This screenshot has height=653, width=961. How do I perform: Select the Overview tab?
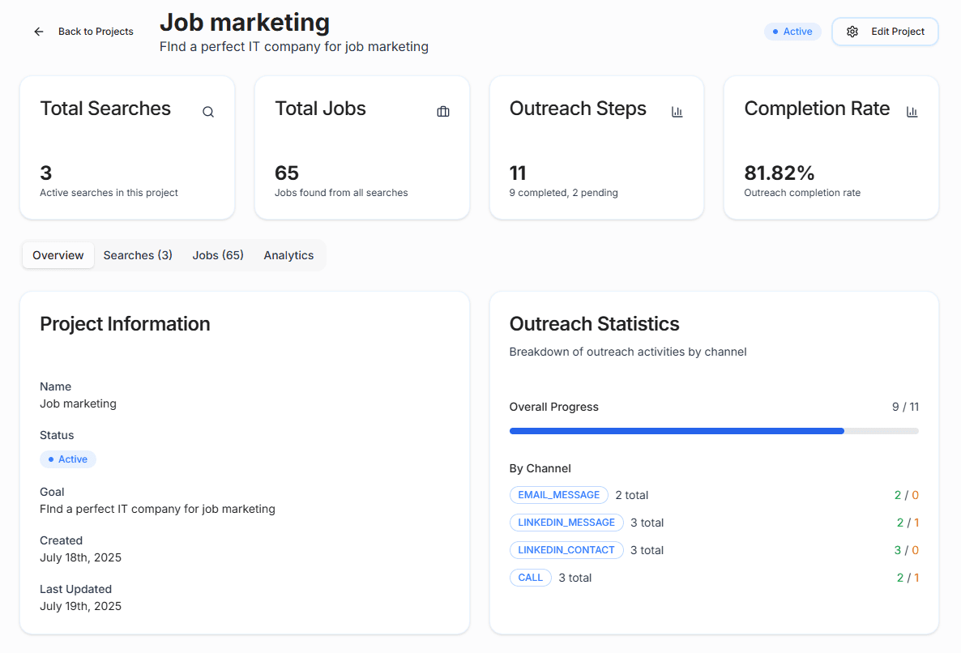click(x=58, y=255)
